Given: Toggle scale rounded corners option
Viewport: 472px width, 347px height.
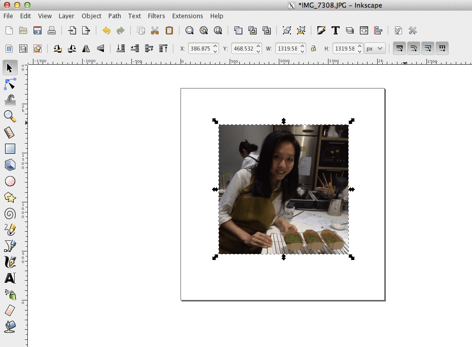Looking at the screenshot, I should coord(414,49).
